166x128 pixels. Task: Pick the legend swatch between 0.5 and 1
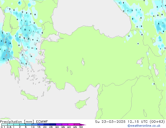pyautogui.click(x=10, y=125)
